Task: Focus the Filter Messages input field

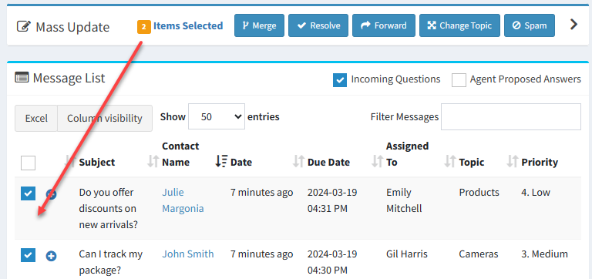Action: (511, 116)
